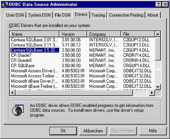Close the ODBC Data Source Administrator window
This screenshot has width=170, height=139.
pos(165,5)
